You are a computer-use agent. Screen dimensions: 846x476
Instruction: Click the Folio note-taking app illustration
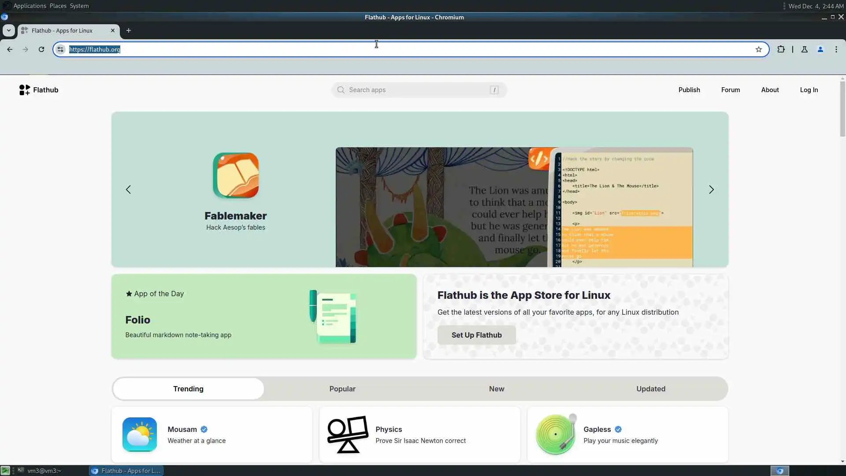333,316
